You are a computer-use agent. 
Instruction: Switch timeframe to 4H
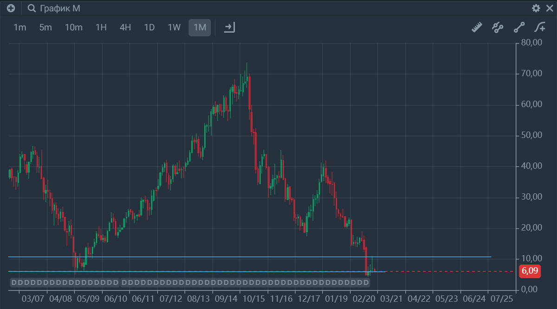pos(125,27)
